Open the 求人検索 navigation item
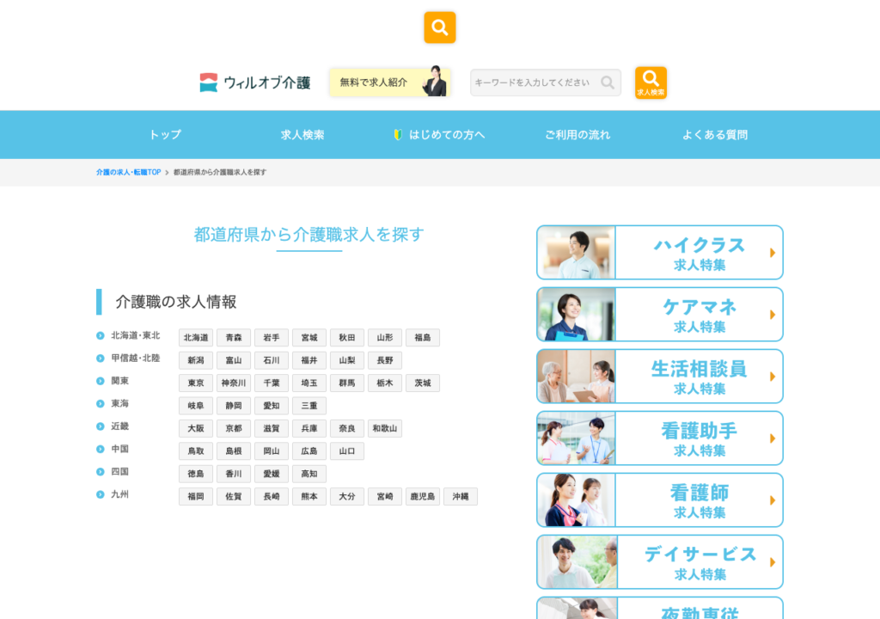880x619 pixels. click(302, 135)
